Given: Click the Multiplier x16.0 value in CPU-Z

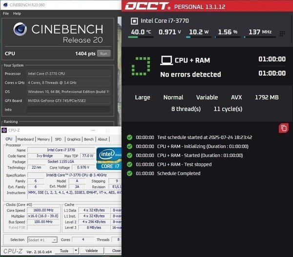Looking at the screenshot, I should [43, 216].
